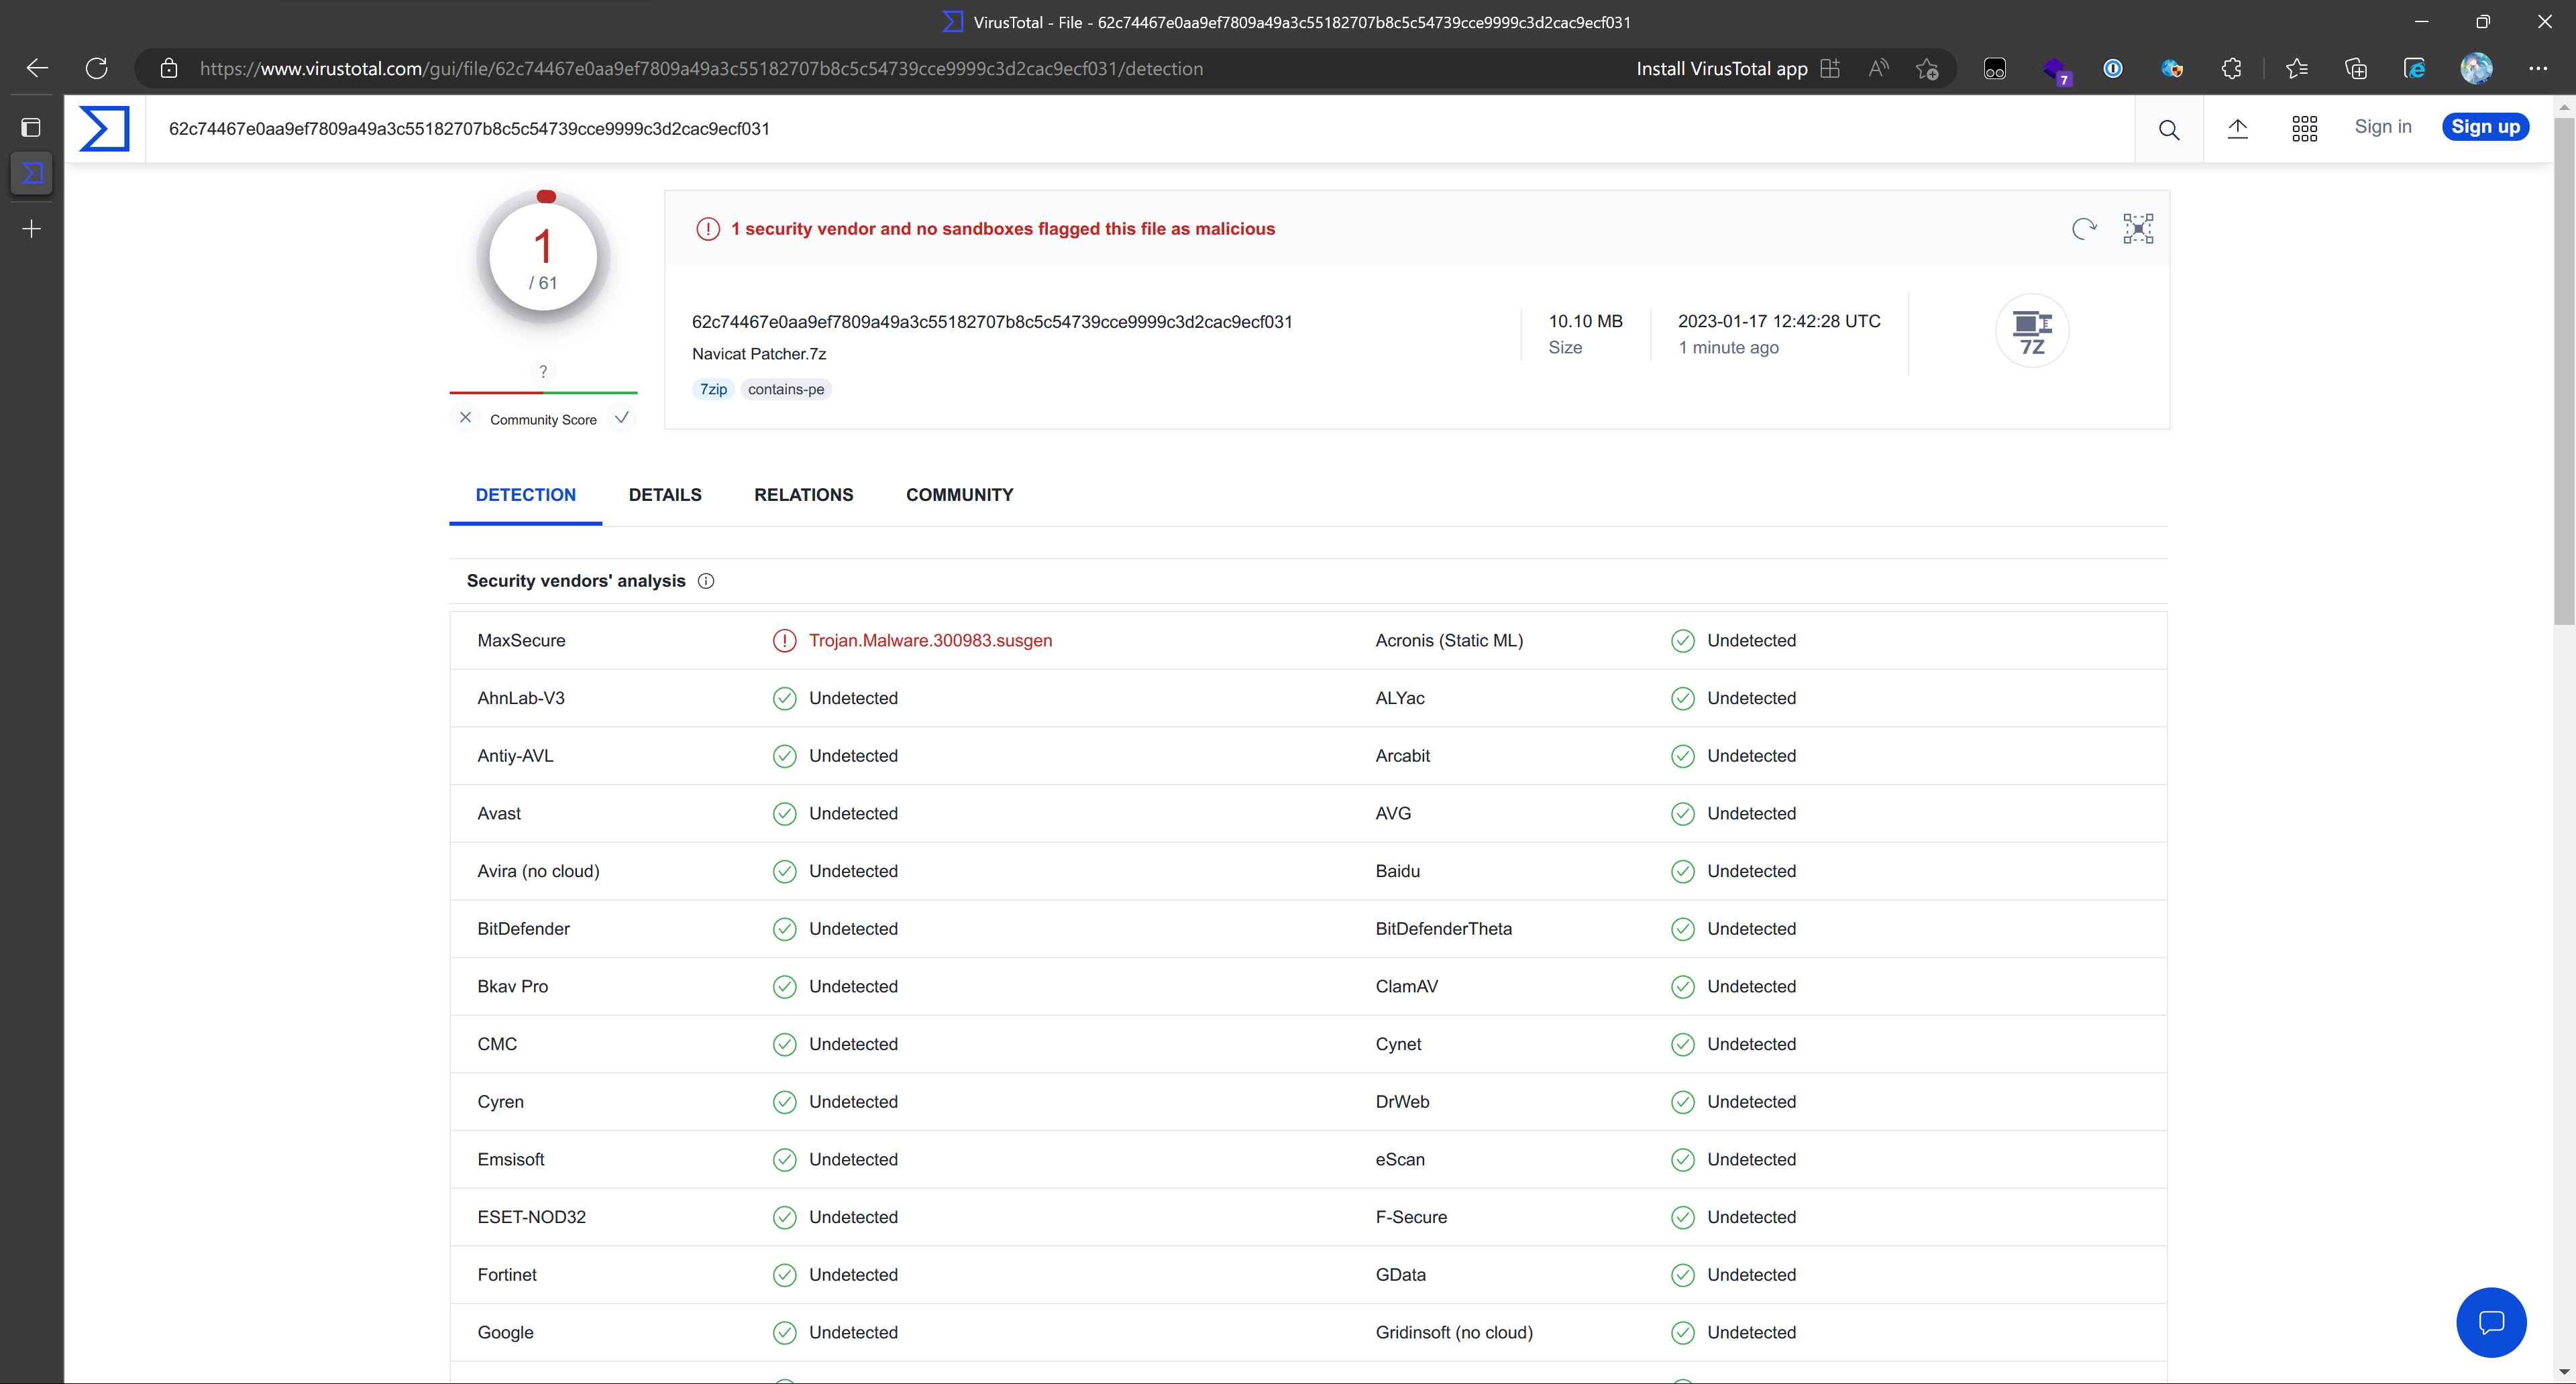Open Collections icon in toolbar
Viewport: 2576px width, 1384px height.
(2356, 68)
